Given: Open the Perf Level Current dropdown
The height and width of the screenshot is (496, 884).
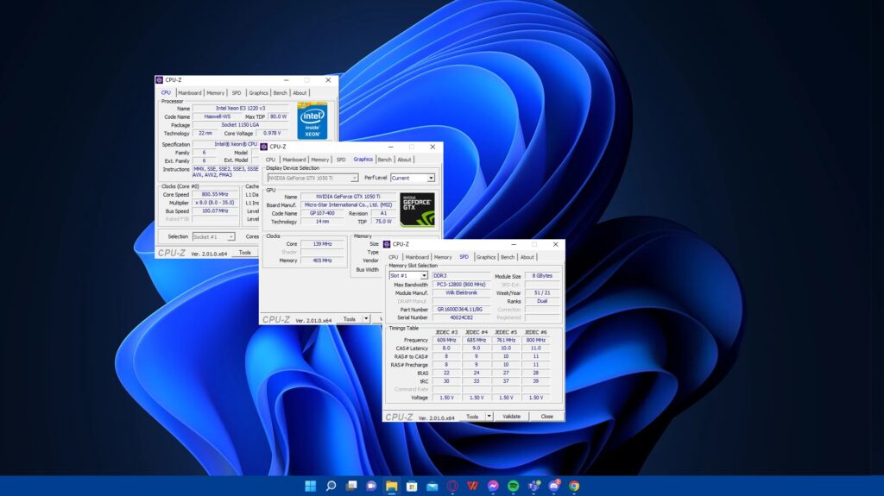Looking at the screenshot, I should pyautogui.click(x=413, y=178).
